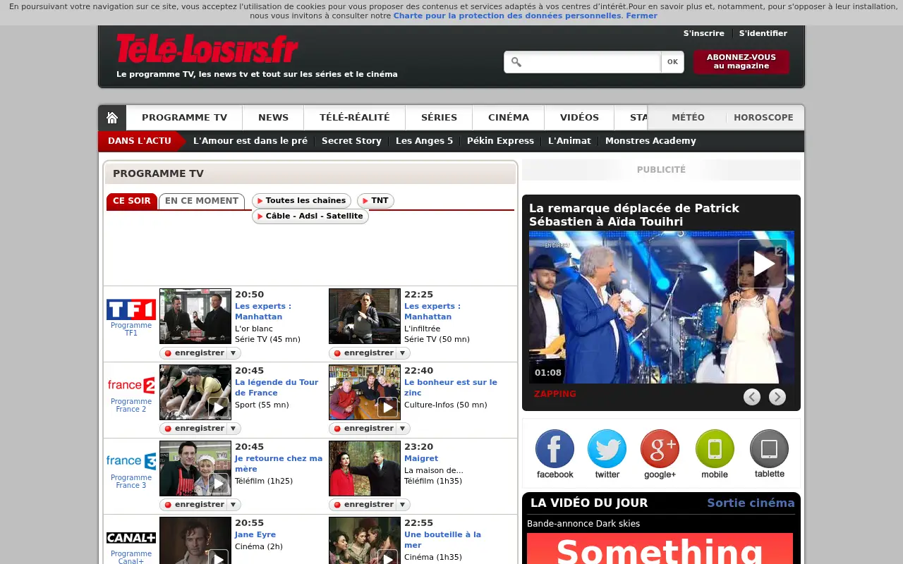Go to next video with right arrow
This screenshot has width=903, height=564.
(x=777, y=397)
